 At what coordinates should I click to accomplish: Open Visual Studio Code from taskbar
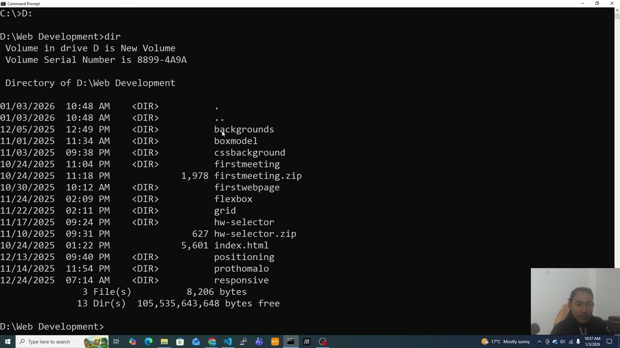[x=227, y=342]
